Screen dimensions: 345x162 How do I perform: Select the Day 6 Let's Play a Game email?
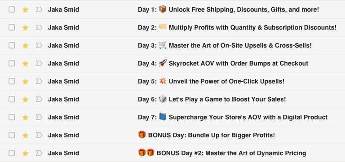tap(12, 99)
